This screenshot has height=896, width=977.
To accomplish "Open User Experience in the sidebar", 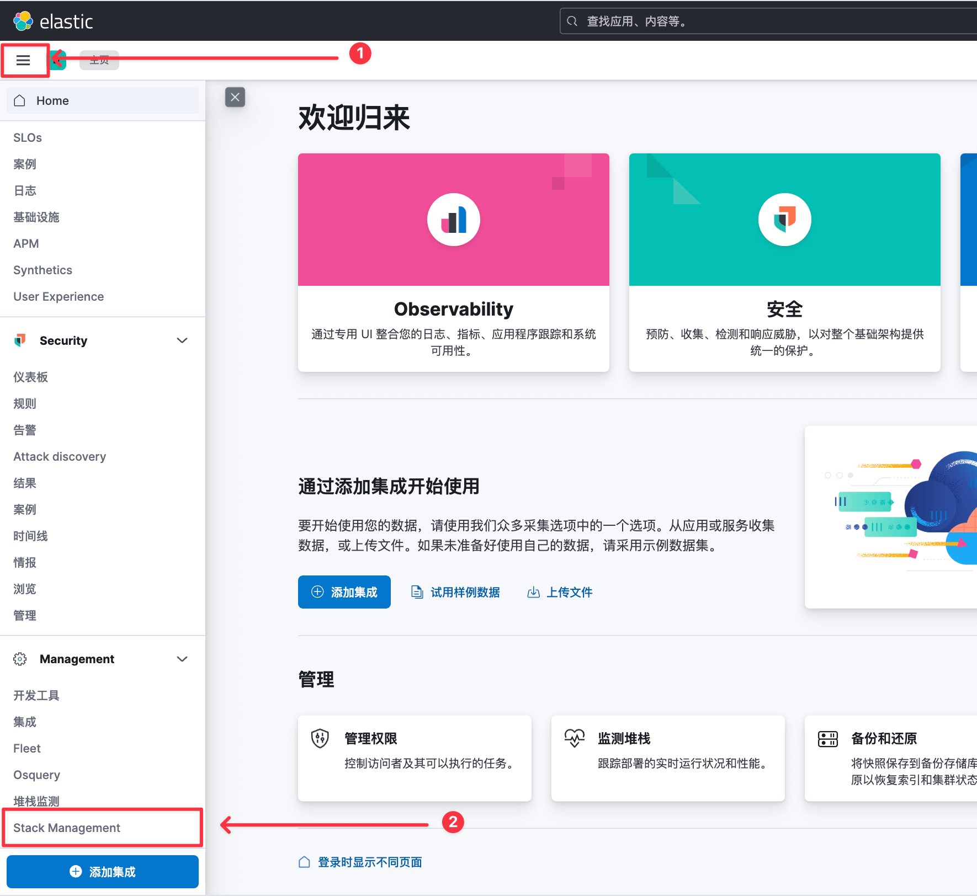I will pos(59,297).
